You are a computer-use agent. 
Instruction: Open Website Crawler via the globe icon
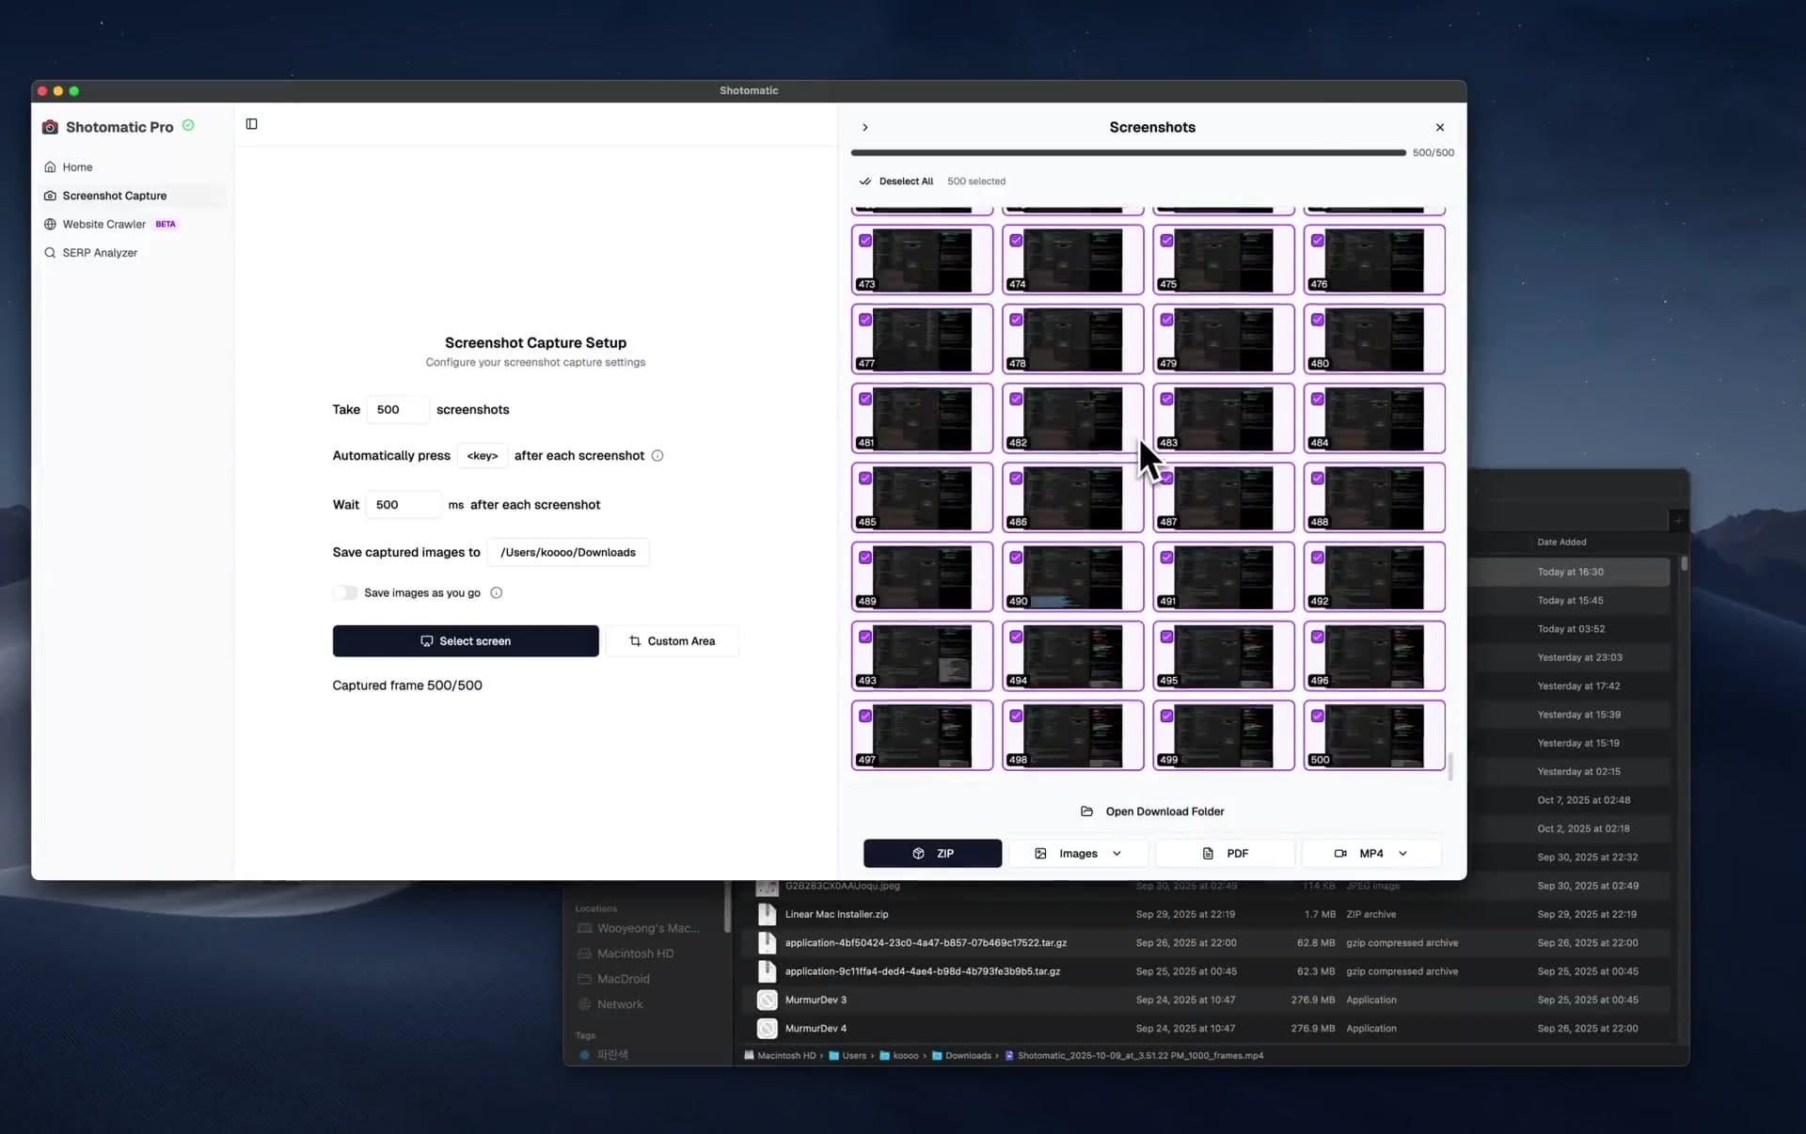[49, 224]
